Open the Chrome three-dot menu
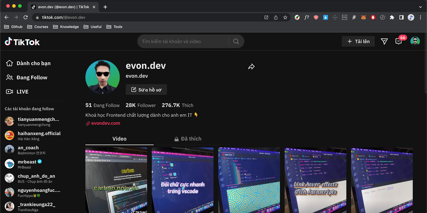 pos(420,17)
